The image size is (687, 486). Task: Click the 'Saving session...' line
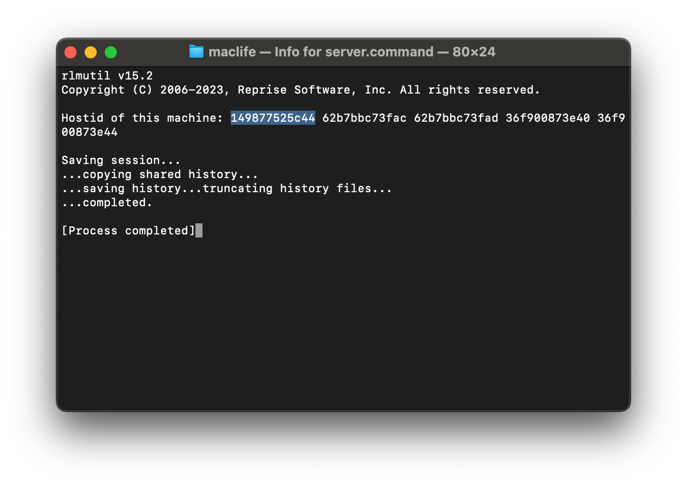pyautogui.click(x=121, y=160)
